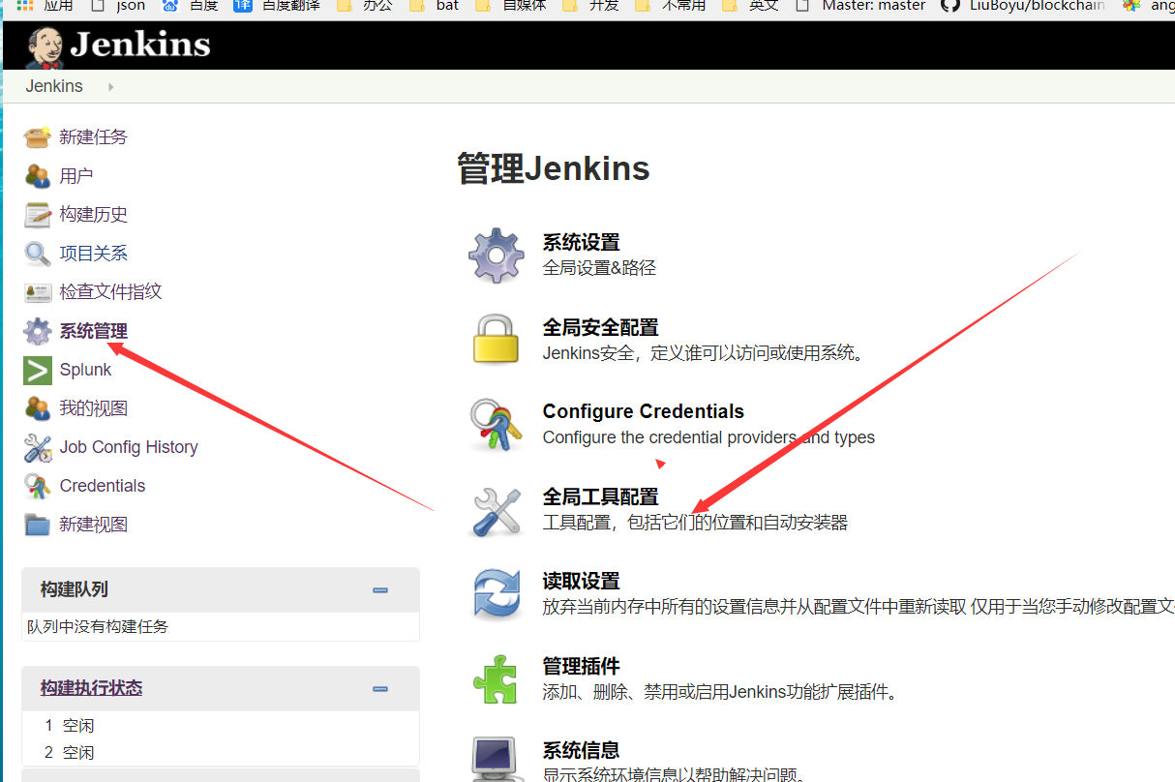The height and width of the screenshot is (782, 1175).
Task: Click the Jenkins butler logo icon
Action: coord(45,46)
